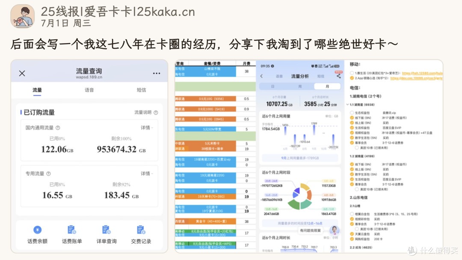Uncheck the 网购权益包 checkbox

point(352,239)
